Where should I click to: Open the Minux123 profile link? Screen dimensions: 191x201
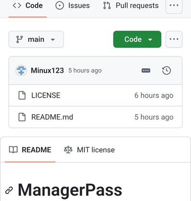click(47, 70)
